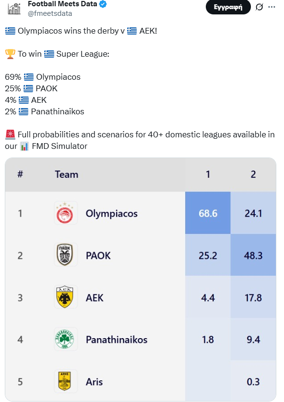Image resolution: width=284 pixels, height=402 pixels.
Task: Toggle selection of the 48.3 PAOK cell
Action: [x=253, y=256]
